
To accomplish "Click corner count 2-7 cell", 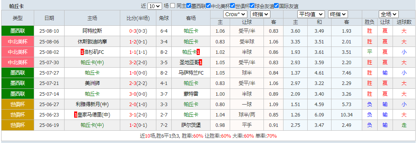I will click(164, 115).
